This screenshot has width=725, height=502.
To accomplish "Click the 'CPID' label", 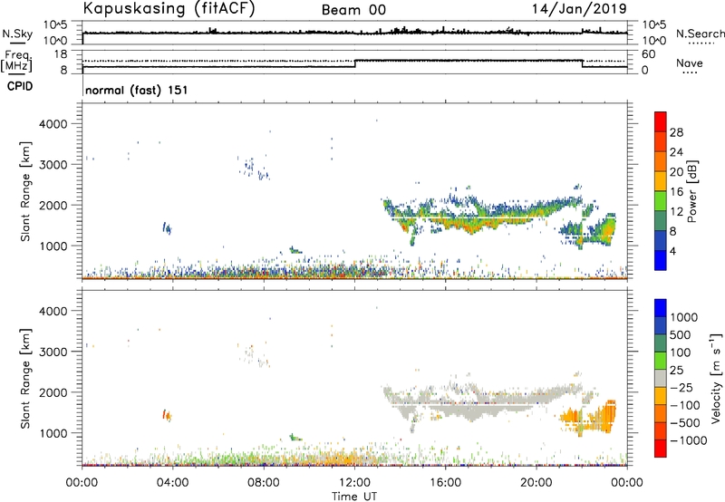I will click(x=20, y=86).
